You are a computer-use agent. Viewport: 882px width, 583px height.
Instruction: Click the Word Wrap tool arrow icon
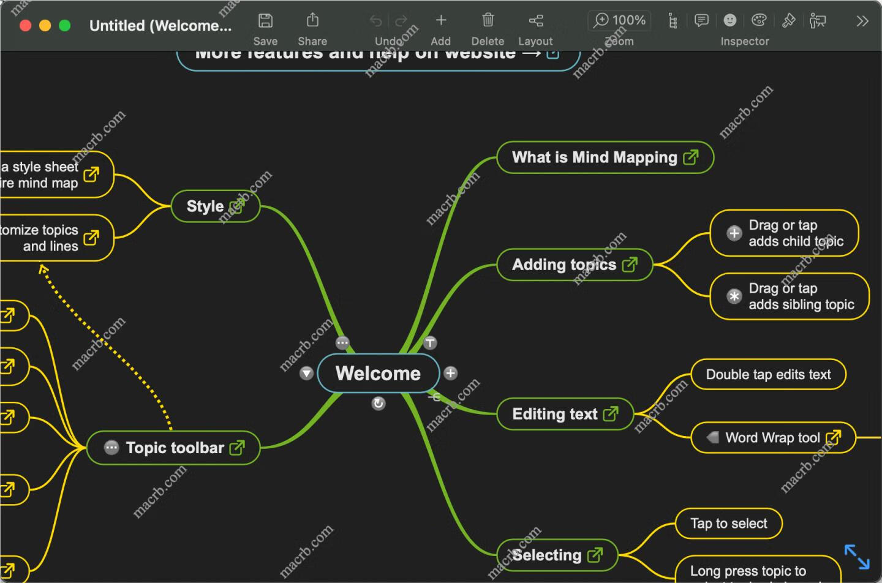[712, 437]
